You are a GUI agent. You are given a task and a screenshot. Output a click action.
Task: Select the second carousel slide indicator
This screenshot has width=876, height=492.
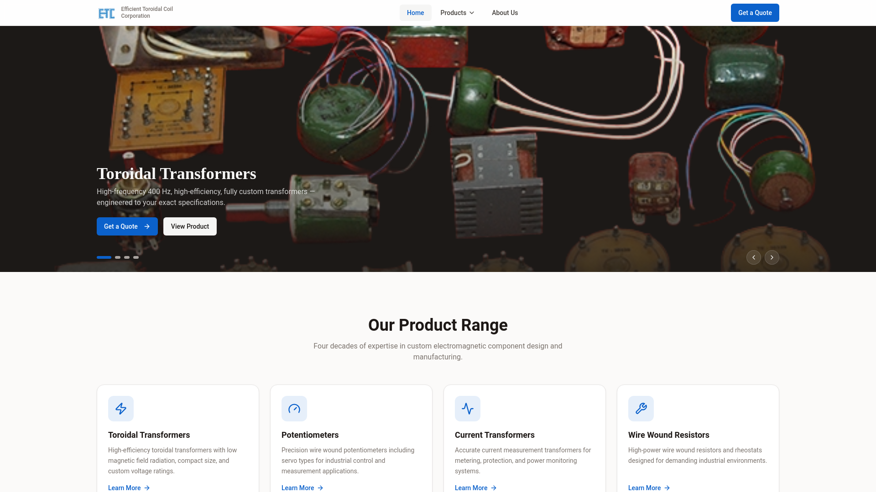click(118, 257)
